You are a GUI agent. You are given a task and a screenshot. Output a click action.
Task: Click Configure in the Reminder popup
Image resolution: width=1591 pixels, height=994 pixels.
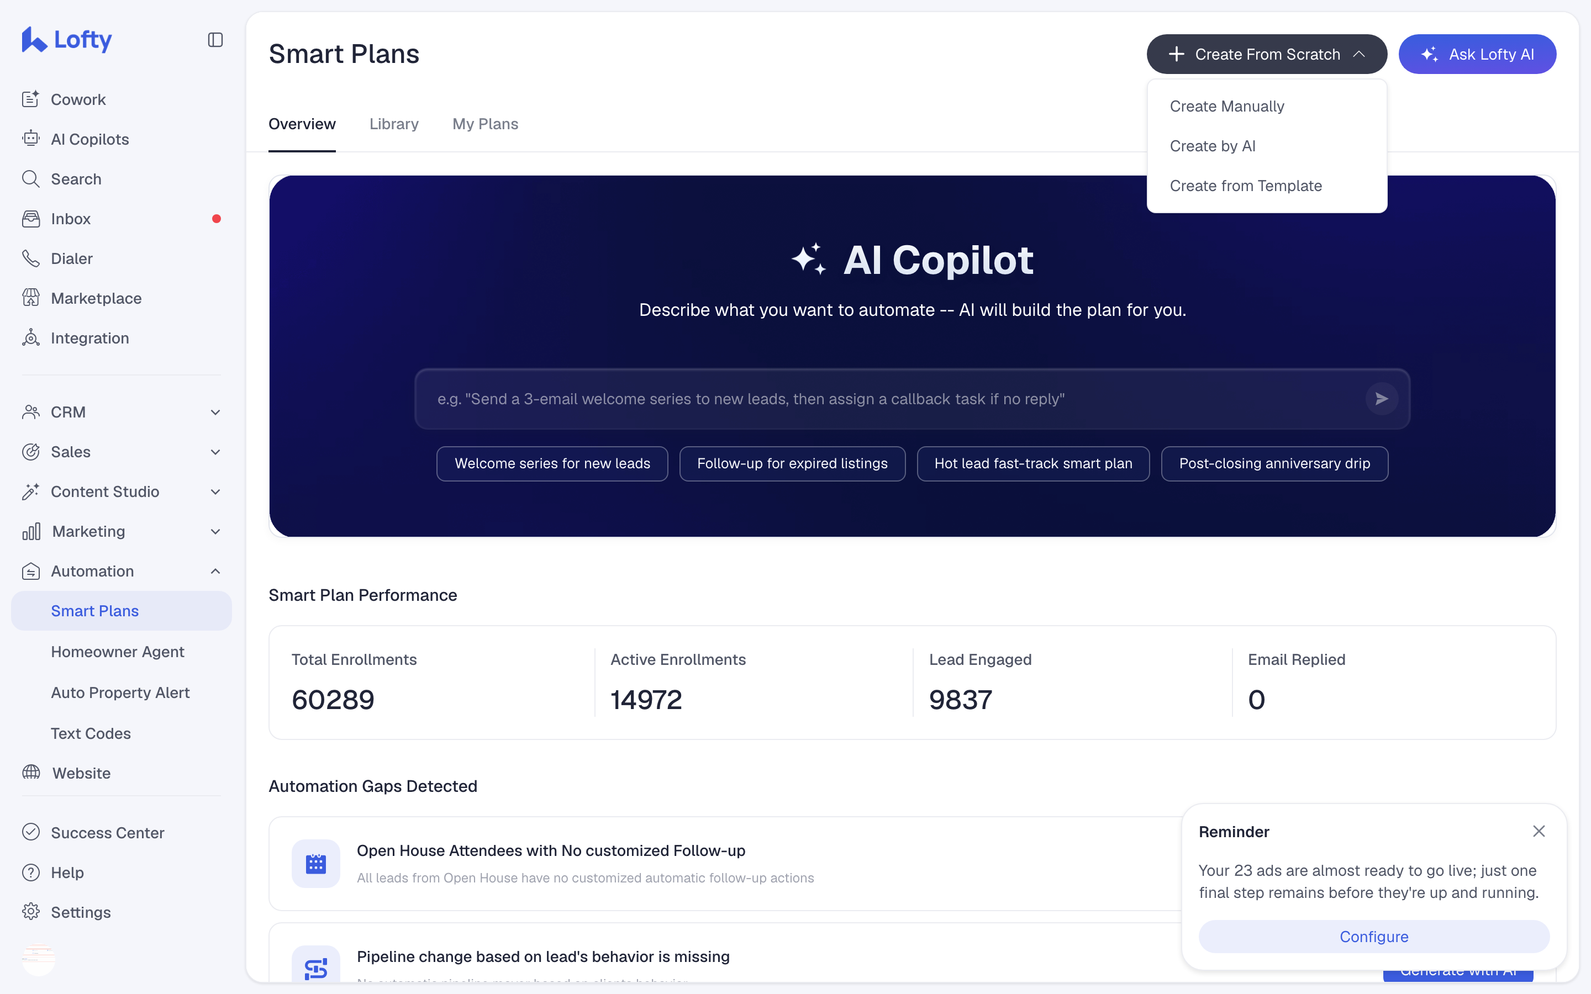tap(1373, 936)
